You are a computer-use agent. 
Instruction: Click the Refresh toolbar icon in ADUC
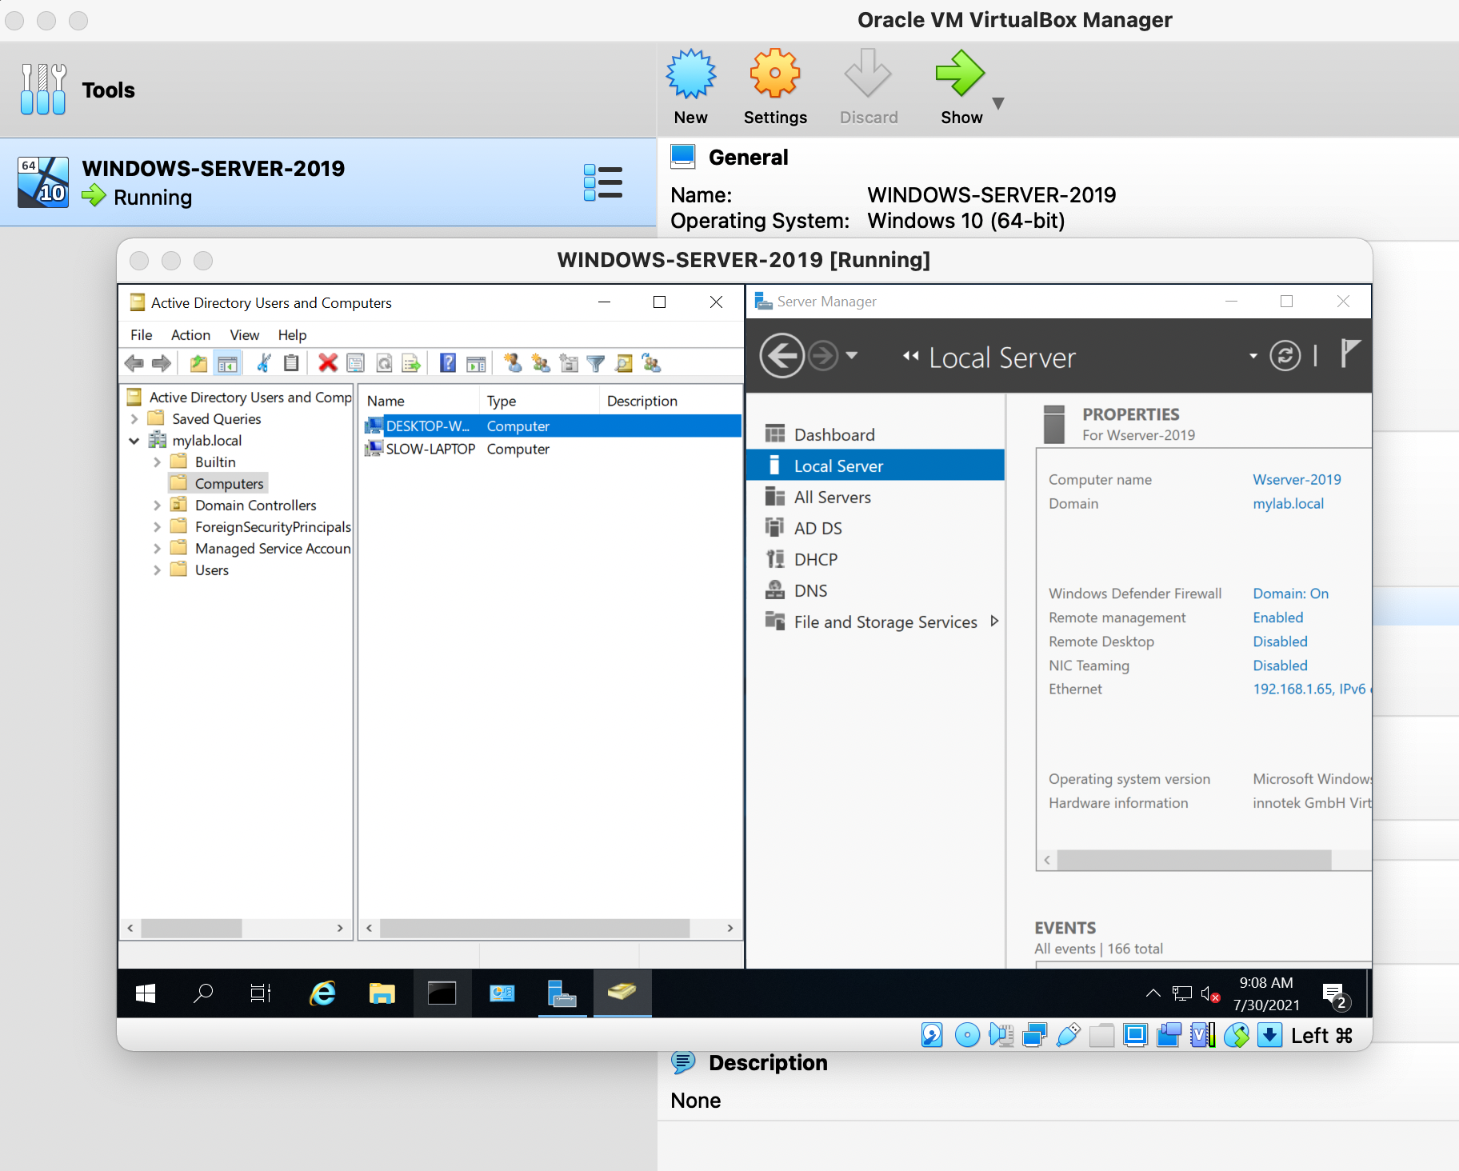[384, 364]
